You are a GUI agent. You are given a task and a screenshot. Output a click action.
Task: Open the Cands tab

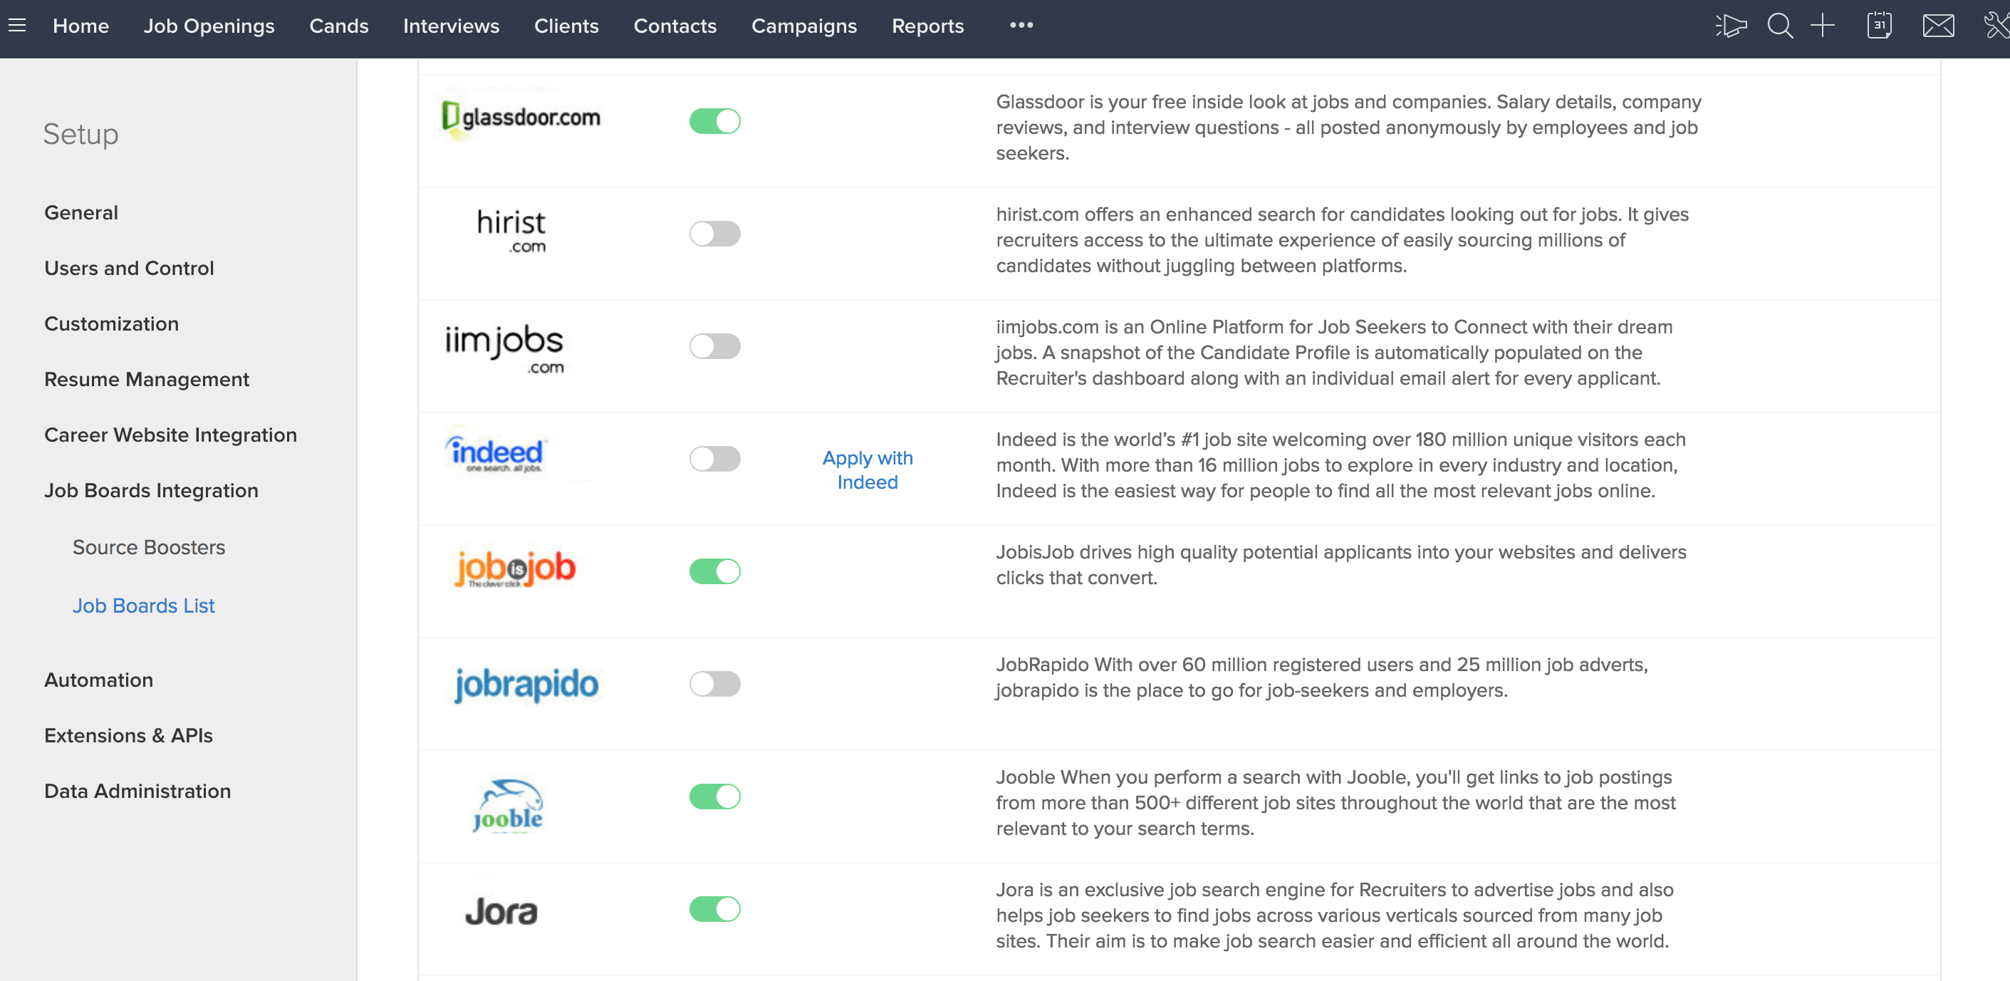338,26
